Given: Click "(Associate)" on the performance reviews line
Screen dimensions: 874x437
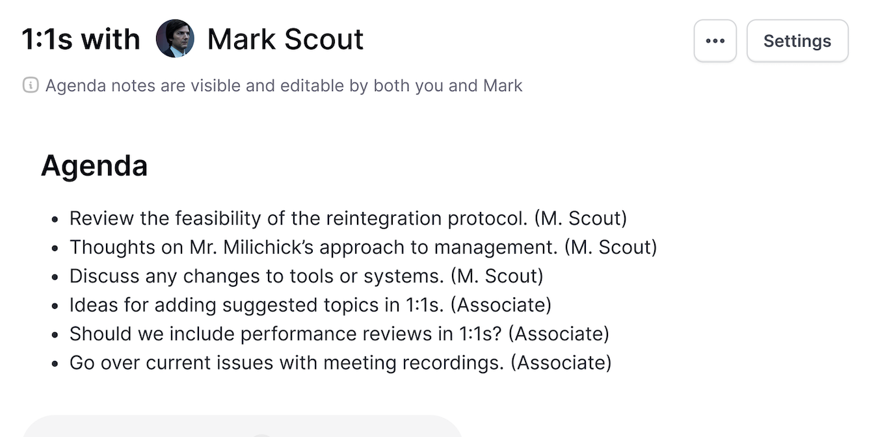Looking at the screenshot, I should pyautogui.click(x=559, y=334).
